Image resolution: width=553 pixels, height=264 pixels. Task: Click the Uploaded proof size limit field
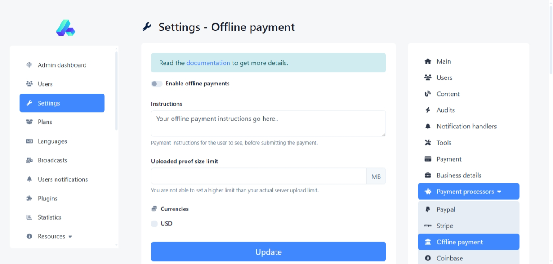point(259,176)
